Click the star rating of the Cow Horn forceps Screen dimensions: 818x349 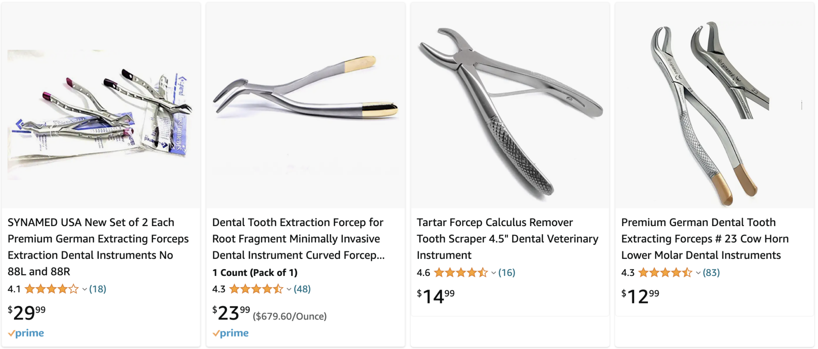coord(664,273)
